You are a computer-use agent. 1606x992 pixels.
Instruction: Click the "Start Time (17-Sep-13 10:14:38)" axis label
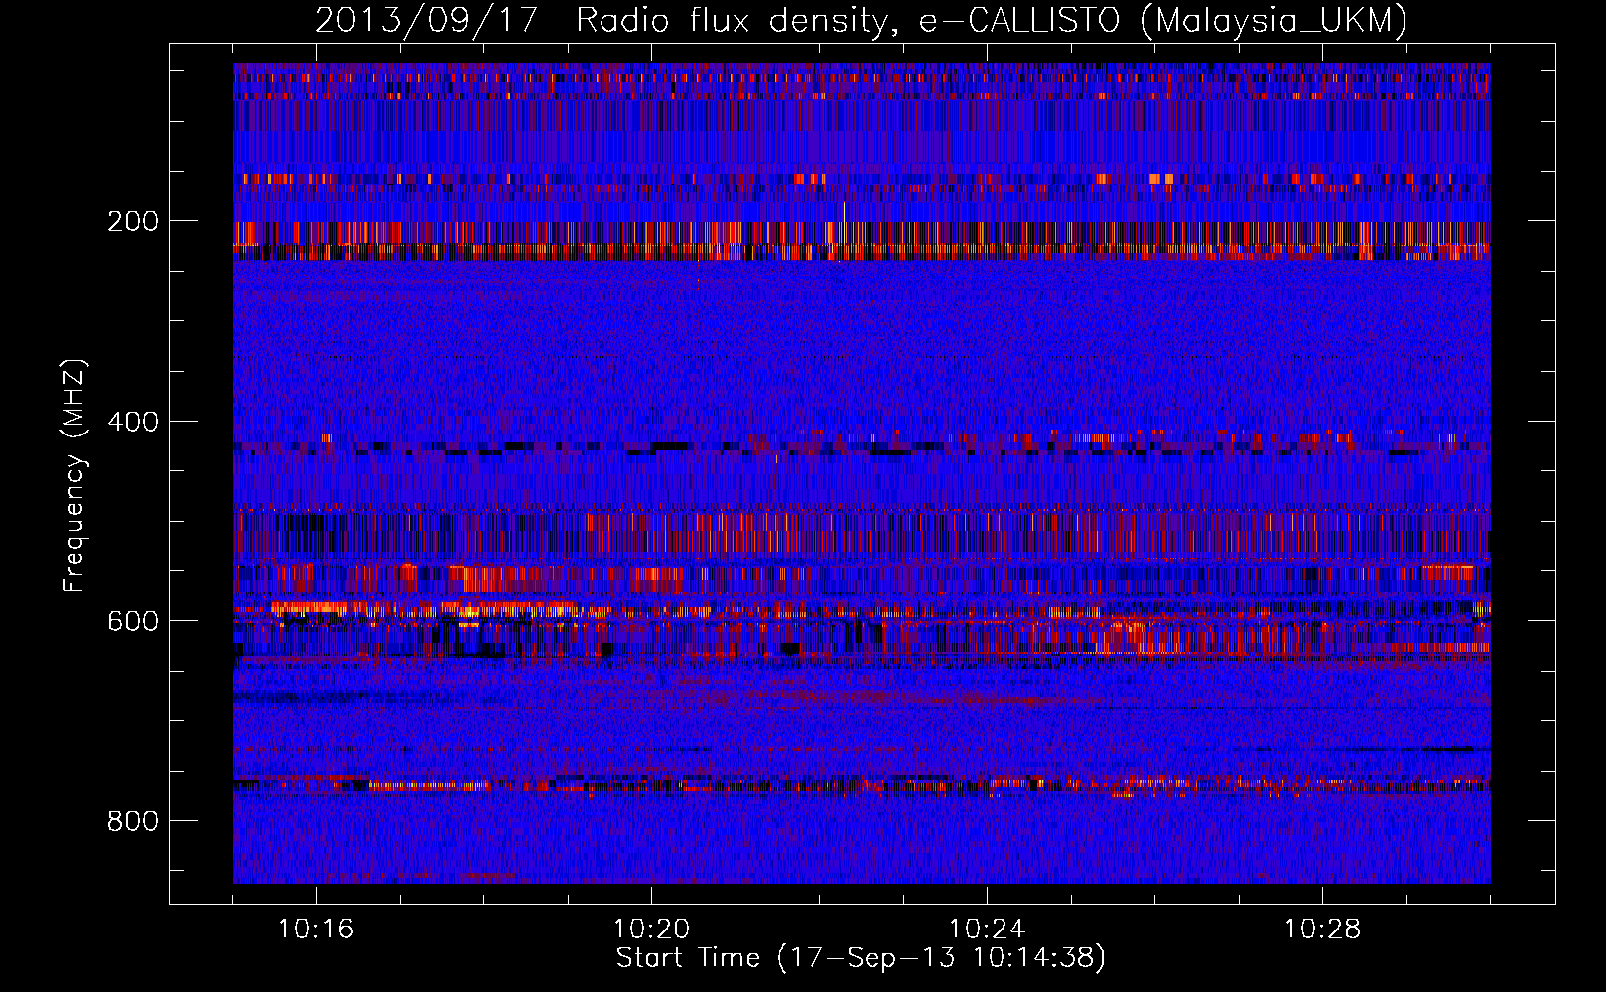(x=861, y=958)
